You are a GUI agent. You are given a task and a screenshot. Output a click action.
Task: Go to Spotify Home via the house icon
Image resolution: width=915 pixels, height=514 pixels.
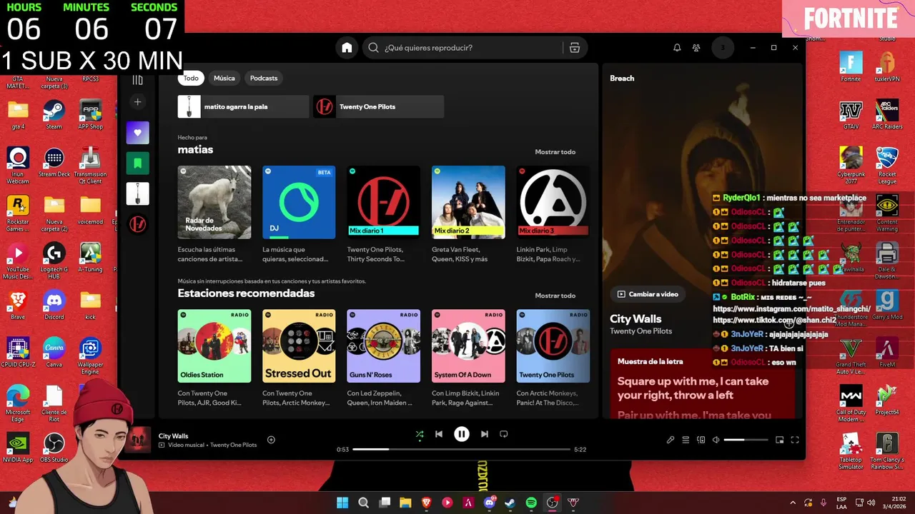(347, 48)
